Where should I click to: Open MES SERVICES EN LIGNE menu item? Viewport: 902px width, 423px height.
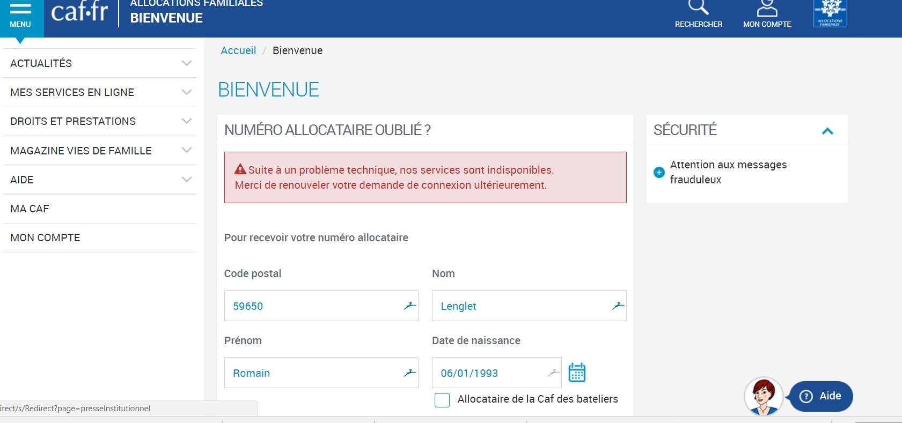pos(100,92)
